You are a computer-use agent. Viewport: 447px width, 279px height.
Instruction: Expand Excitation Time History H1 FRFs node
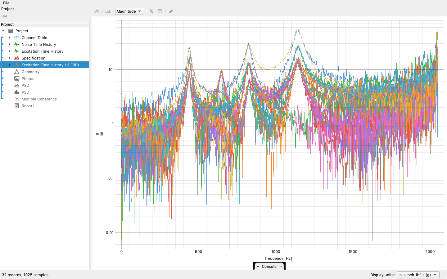[10, 65]
